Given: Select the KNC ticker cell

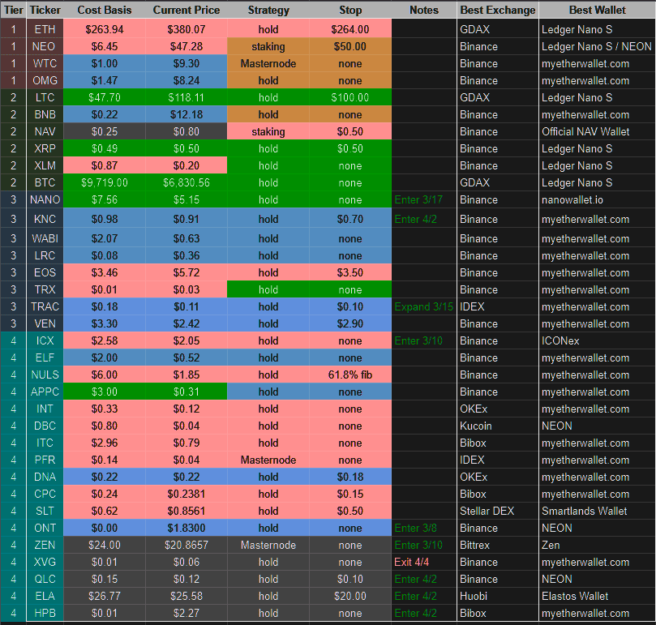Looking at the screenshot, I should 45,219.
